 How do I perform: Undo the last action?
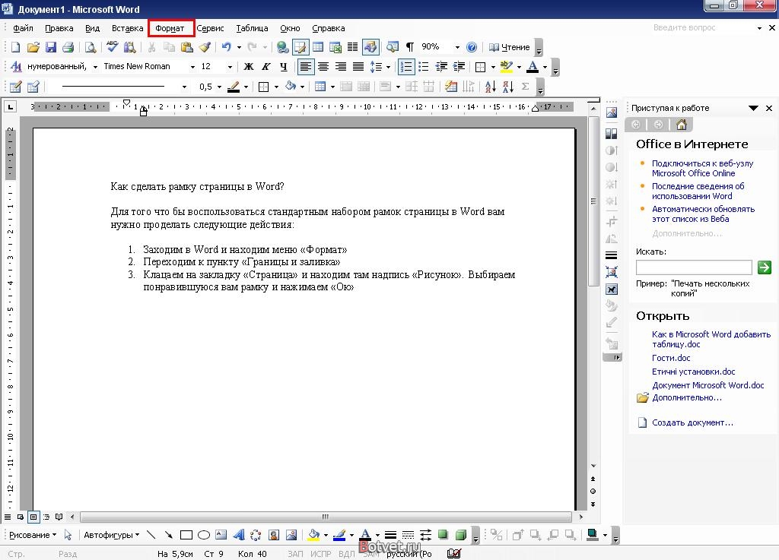[227, 47]
